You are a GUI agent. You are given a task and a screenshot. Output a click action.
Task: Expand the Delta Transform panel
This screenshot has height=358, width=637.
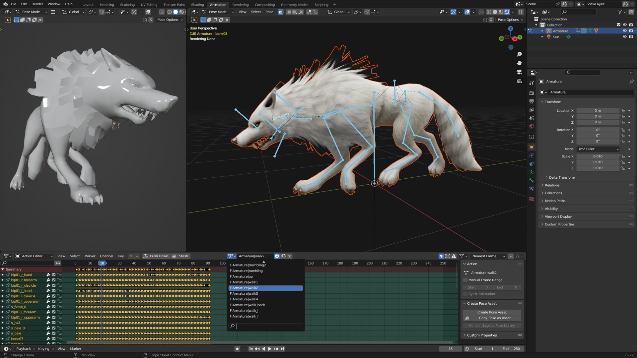561,177
